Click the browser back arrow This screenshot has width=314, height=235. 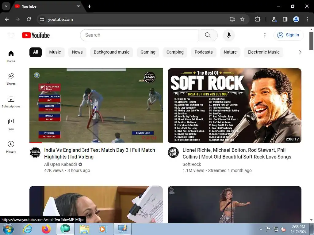point(7,19)
